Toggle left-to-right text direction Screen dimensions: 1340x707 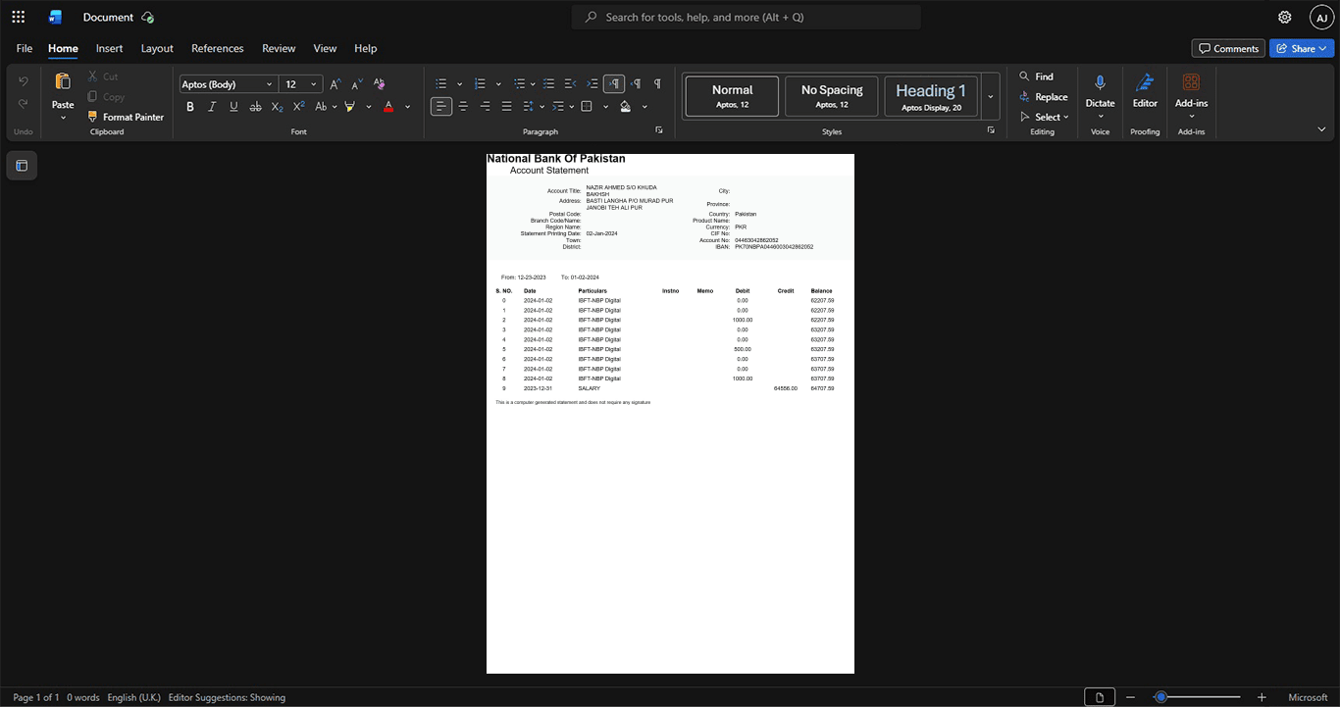pyautogui.click(x=614, y=84)
